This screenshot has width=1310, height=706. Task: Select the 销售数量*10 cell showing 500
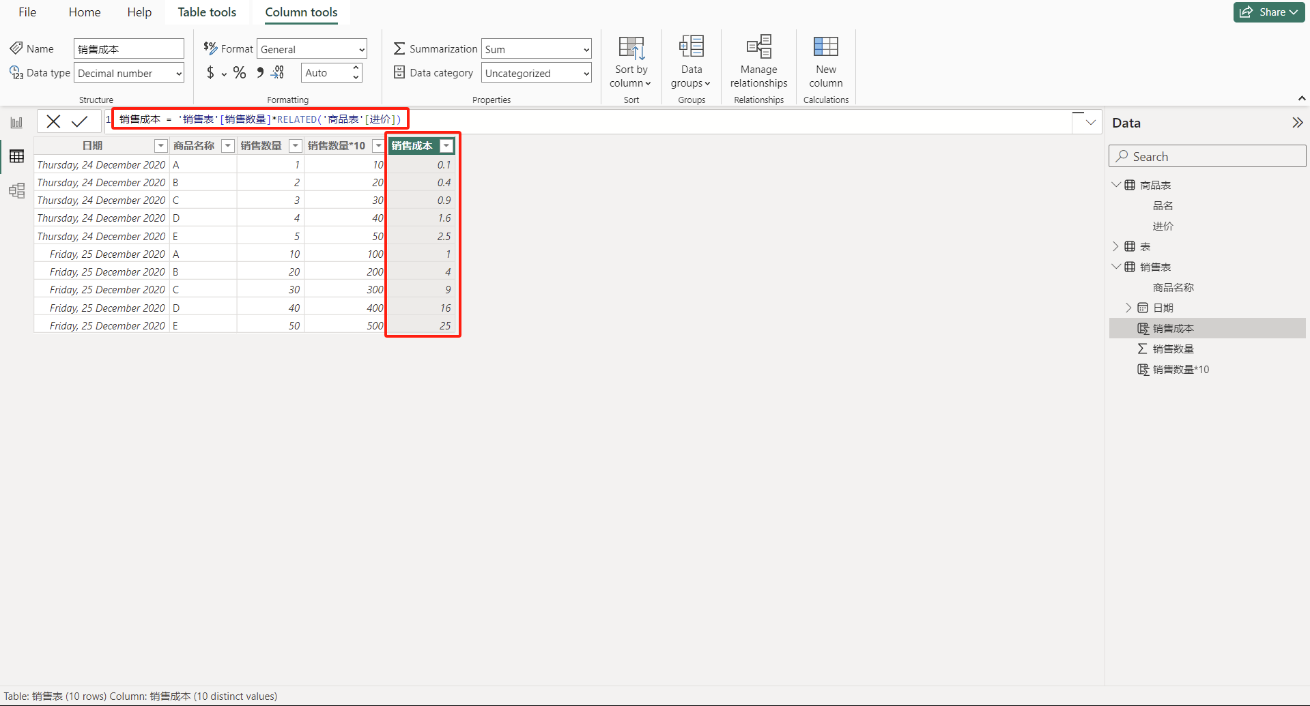[345, 326]
